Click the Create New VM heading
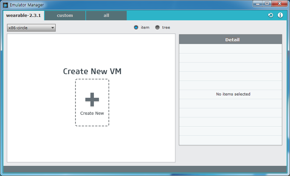The width and height of the screenshot is (290, 176). [92, 71]
